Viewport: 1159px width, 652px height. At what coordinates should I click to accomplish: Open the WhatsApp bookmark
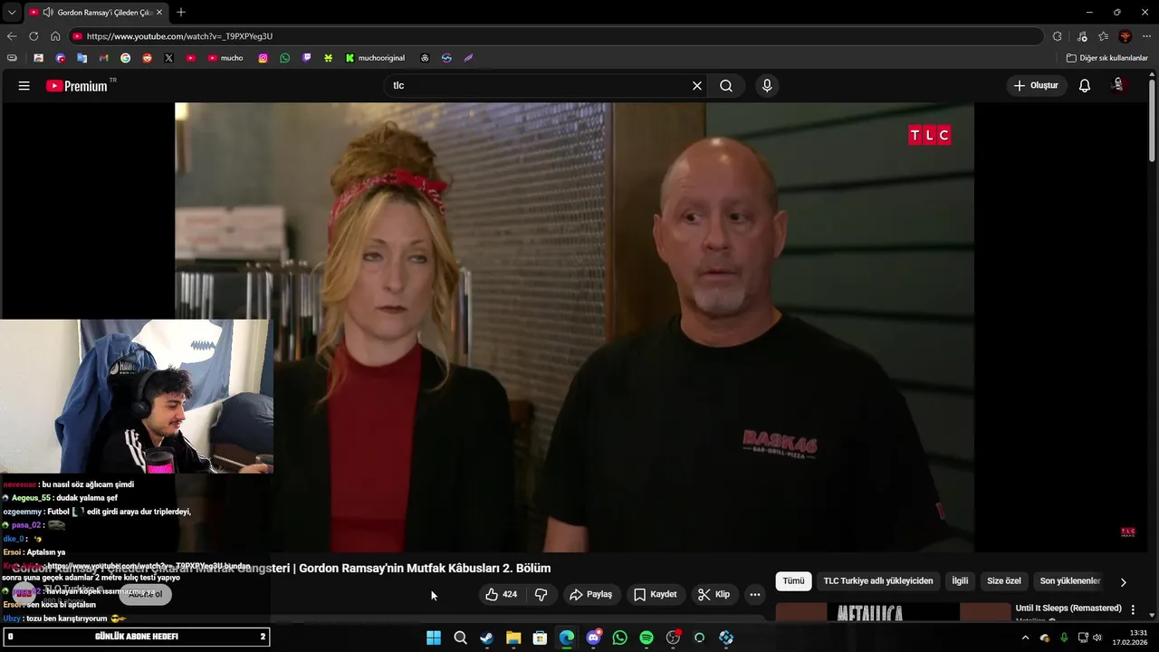pos(284,58)
